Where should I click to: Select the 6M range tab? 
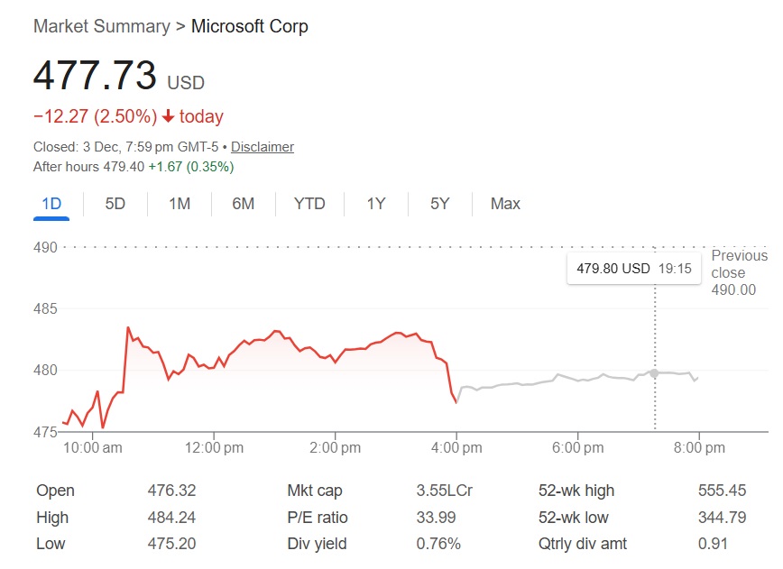(x=244, y=204)
